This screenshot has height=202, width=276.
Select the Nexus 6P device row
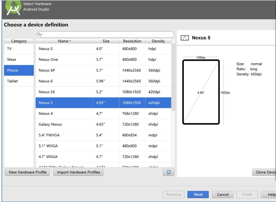coord(103,70)
